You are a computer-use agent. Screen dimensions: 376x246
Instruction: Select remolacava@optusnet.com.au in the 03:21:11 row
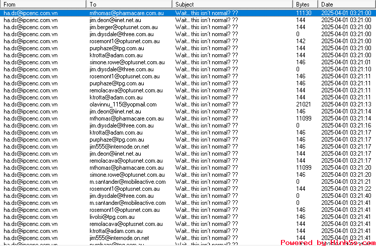[x=126, y=90]
